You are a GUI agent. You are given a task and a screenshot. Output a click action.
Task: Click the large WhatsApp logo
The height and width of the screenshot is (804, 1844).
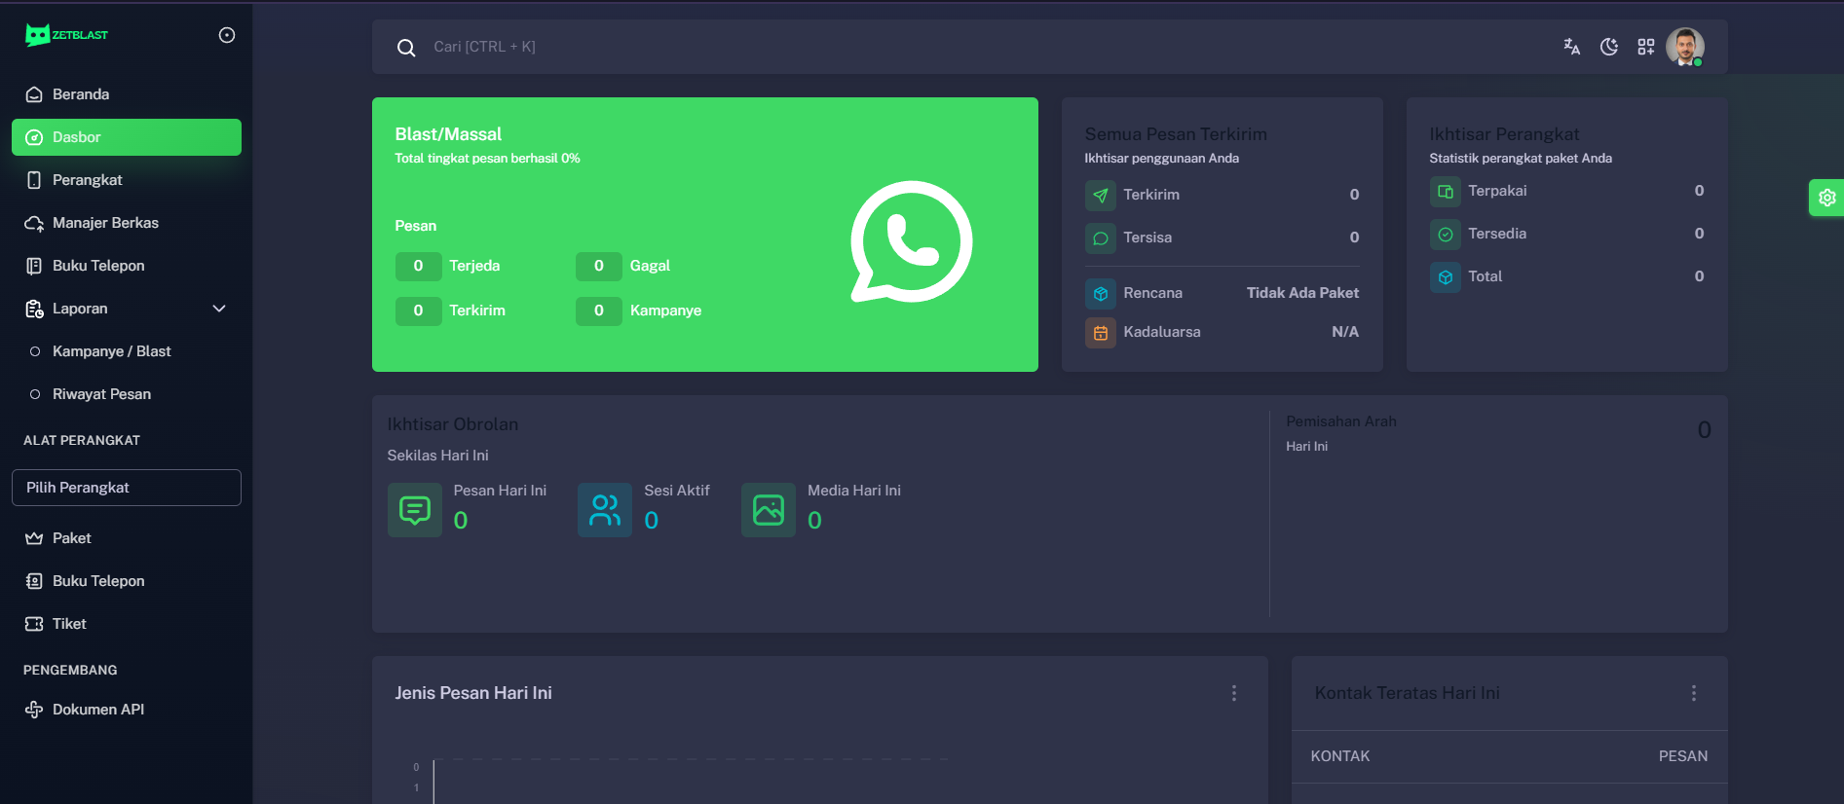pos(911,241)
